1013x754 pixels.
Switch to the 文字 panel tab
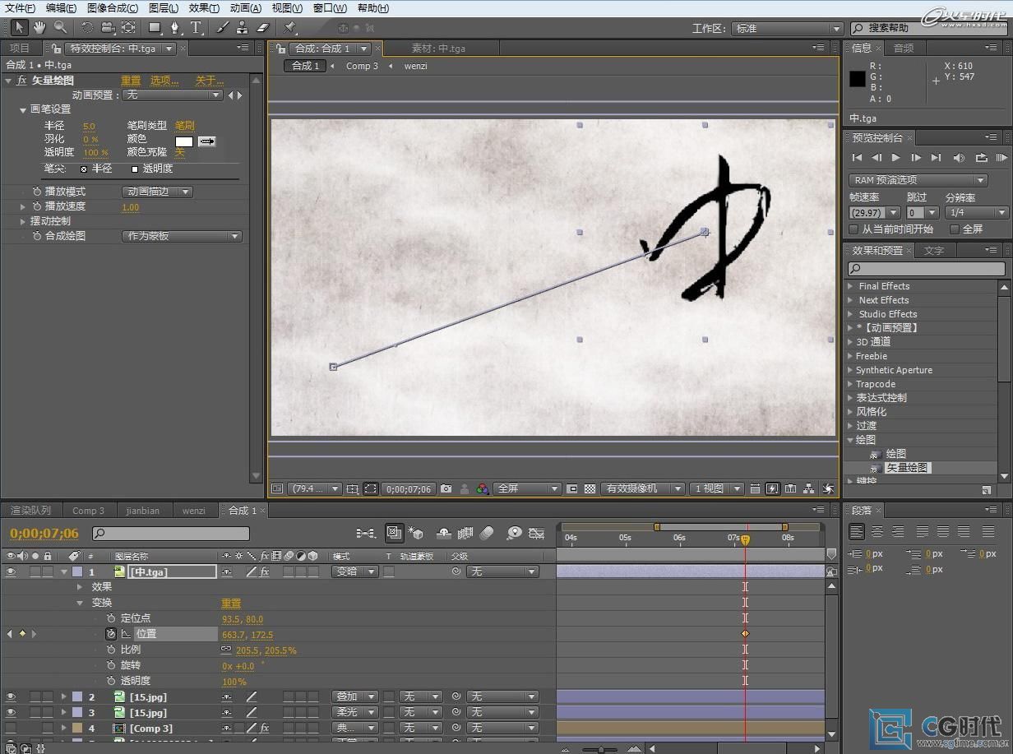[933, 251]
